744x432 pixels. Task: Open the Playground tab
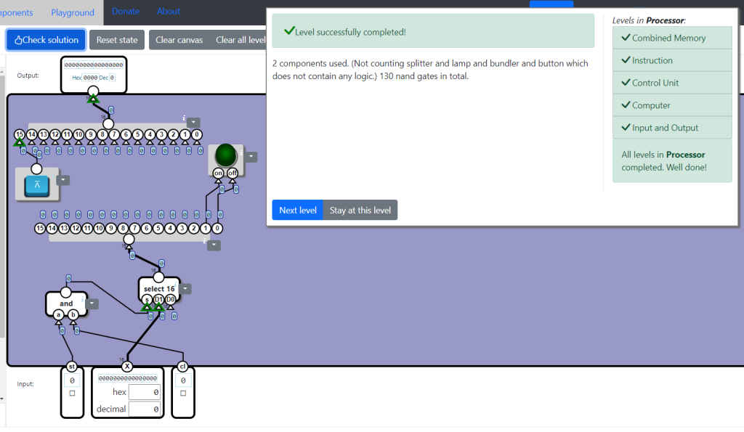(x=73, y=12)
